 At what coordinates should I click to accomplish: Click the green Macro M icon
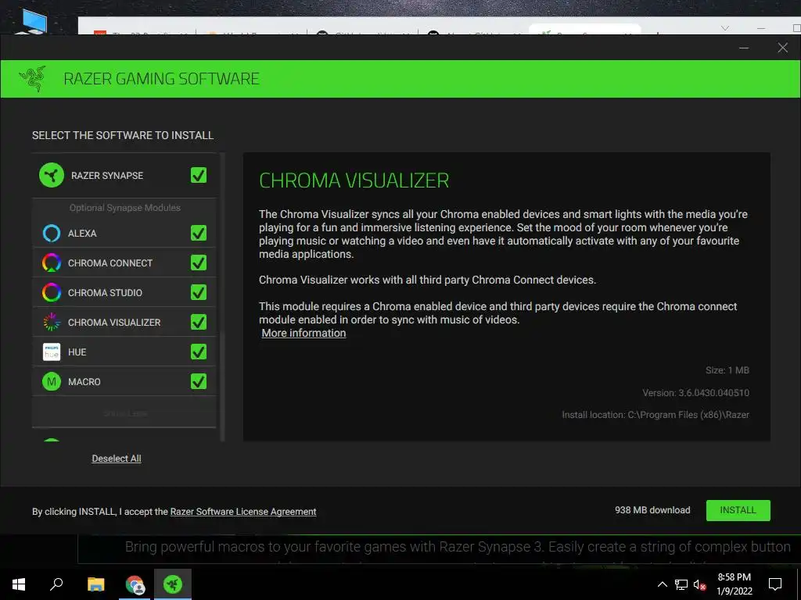(52, 381)
